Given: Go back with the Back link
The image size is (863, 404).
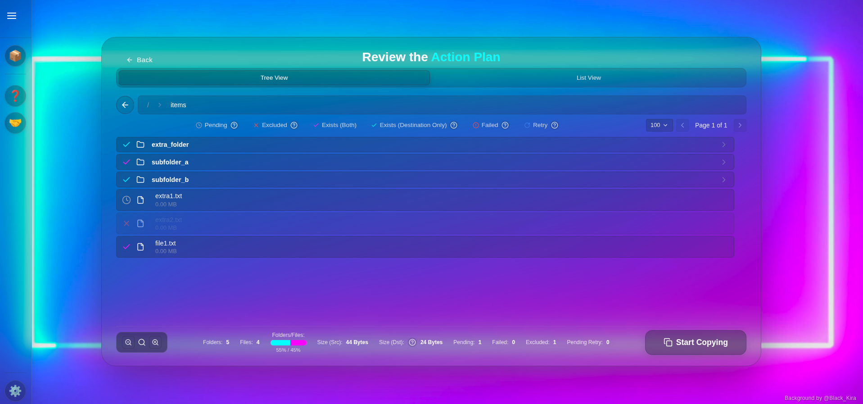Looking at the screenshot, I should pos(140,60).
